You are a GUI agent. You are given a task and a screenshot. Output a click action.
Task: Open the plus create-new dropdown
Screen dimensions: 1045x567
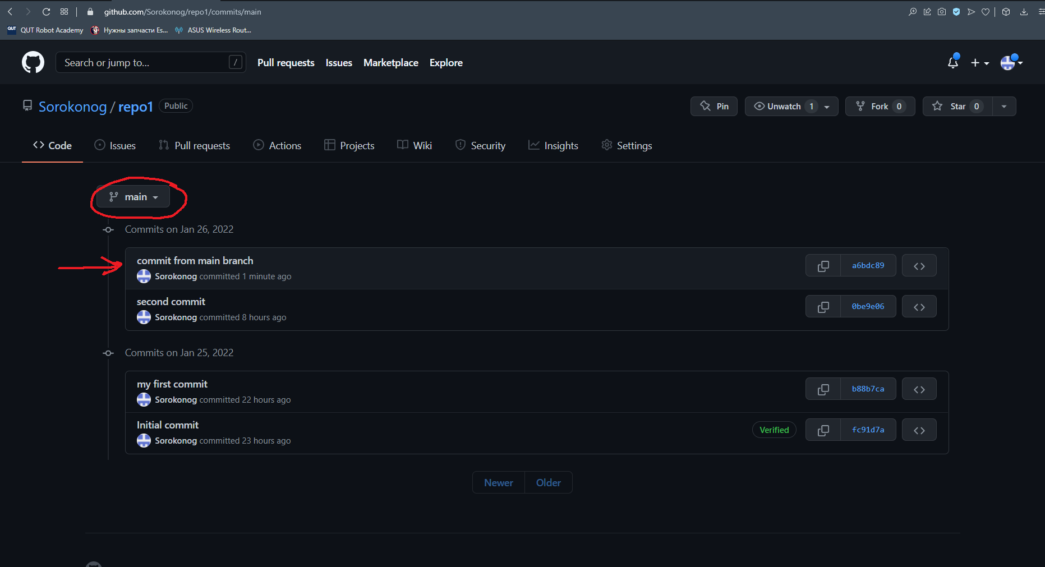tap(979, 63)
